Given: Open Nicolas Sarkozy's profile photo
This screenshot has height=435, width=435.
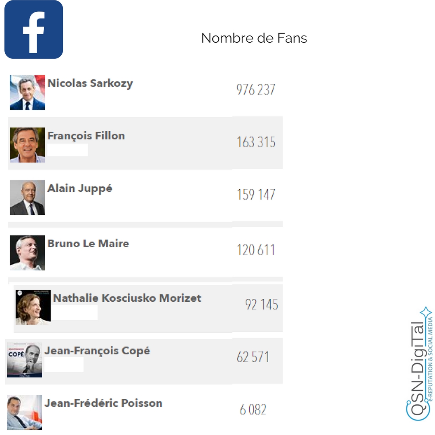Looking at the screenshot, I should (x=27, y=92).
